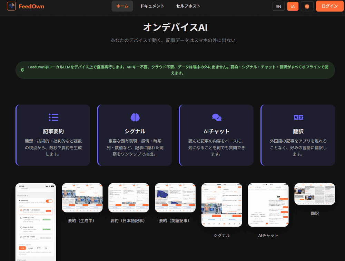Open the AIチャット screenshot thumbnail

click(x=268, y=205)
